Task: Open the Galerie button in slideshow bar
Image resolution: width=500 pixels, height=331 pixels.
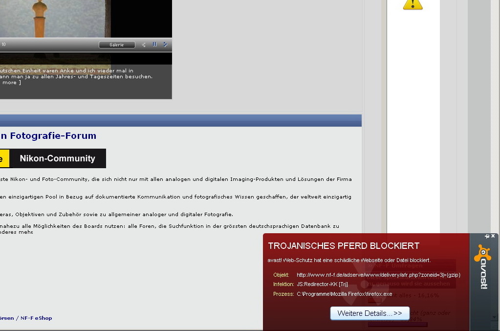Action: point(117,45)
